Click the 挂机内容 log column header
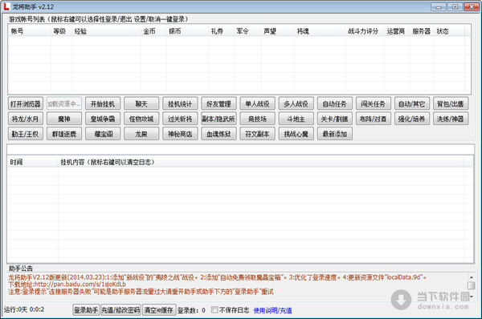This screenshot has width=482, height=319. [x=261, y=162]
